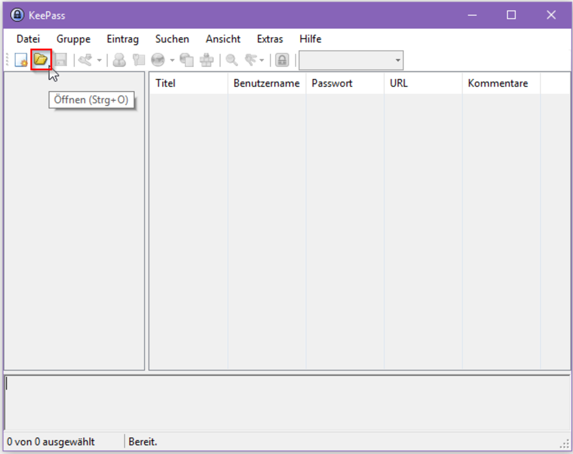Maximize the KeePass window
Viewport: 573px width, 454px height.
click(x=511, y=15)
